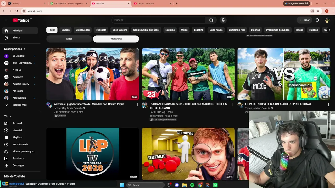
Task: Open the account avatar menu
Action: coord(327,20)
